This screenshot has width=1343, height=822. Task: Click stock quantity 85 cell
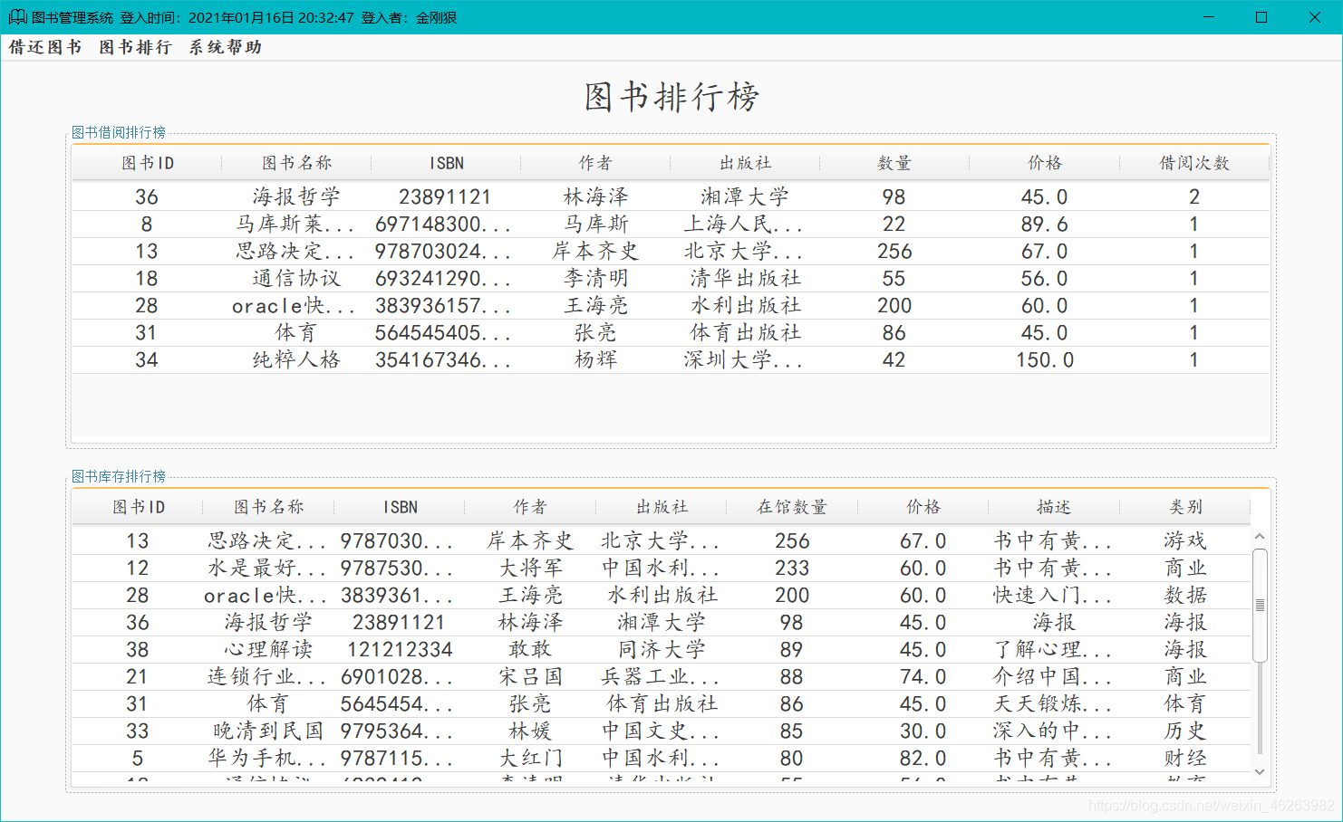point(792,731)
